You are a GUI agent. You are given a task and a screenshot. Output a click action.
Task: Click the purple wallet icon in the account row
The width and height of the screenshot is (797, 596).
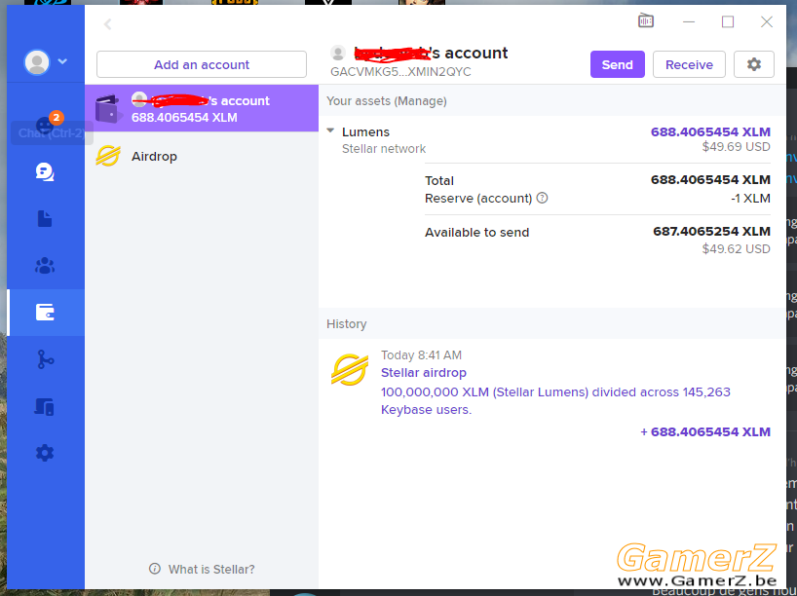[x=107, y=109]
